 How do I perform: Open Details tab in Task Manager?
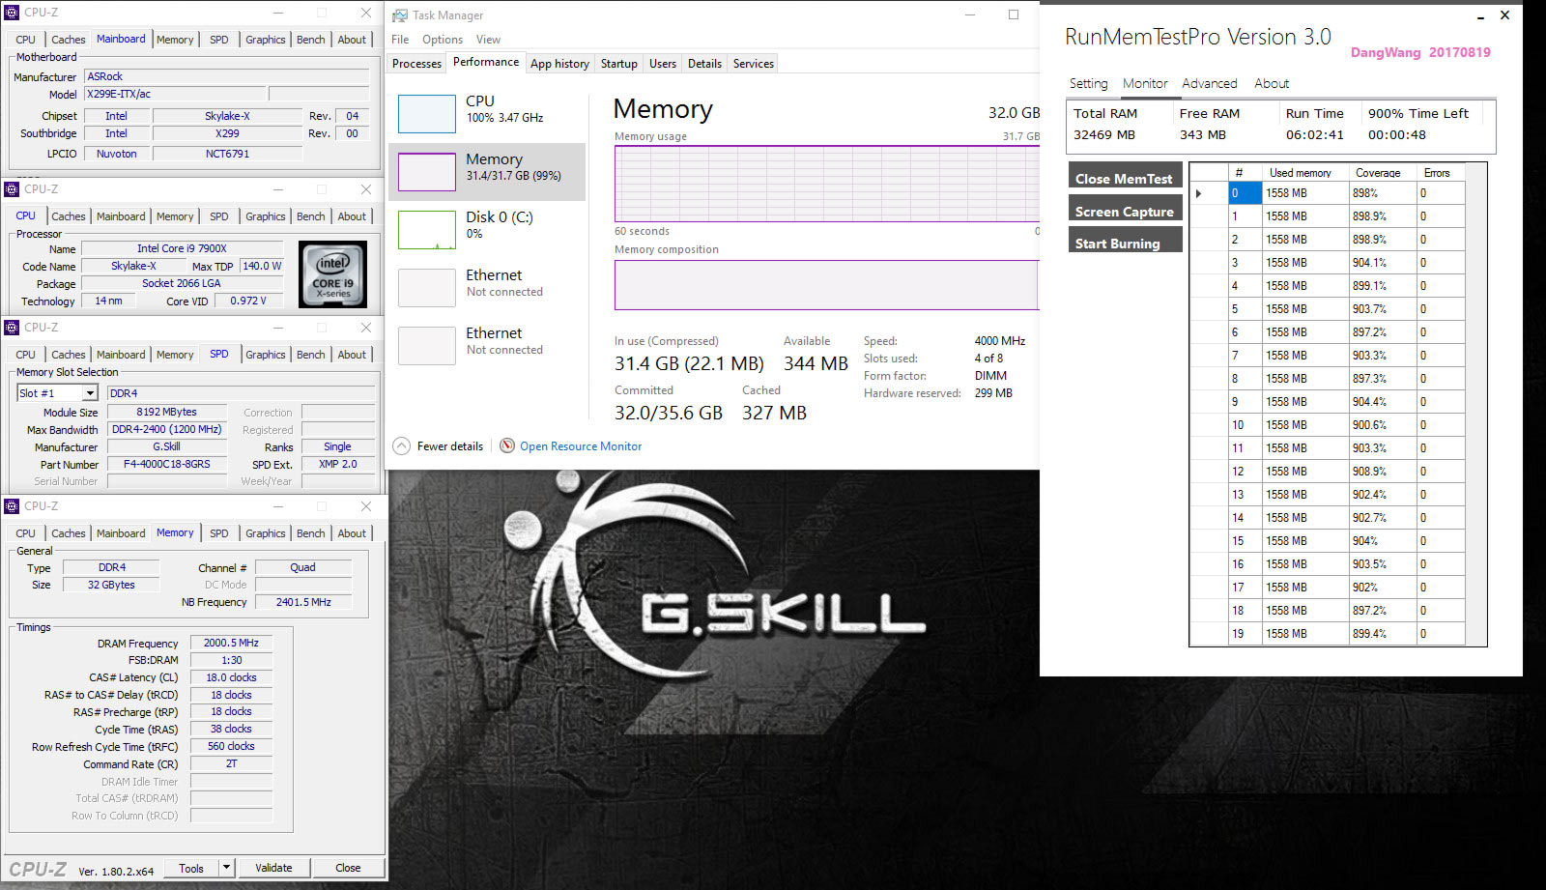pos(704,64)
